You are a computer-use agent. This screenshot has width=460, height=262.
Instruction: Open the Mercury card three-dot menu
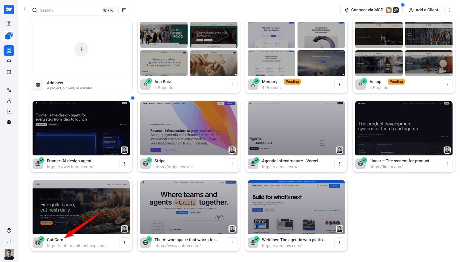[x=340, y=85]
